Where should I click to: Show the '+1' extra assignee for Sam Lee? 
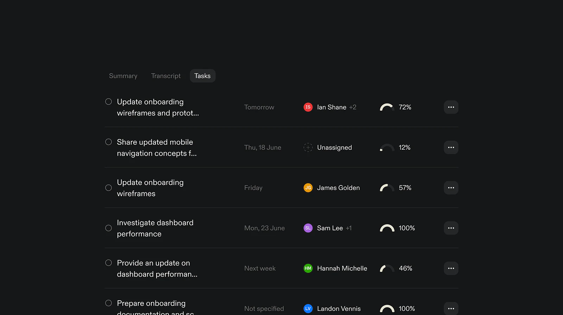click(x=349, y=228)
